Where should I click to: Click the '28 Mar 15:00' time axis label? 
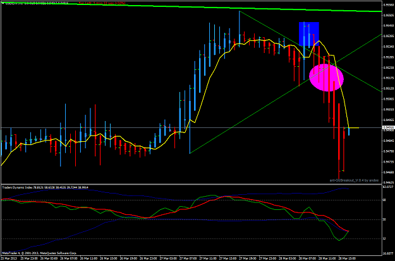click(346, 258)
